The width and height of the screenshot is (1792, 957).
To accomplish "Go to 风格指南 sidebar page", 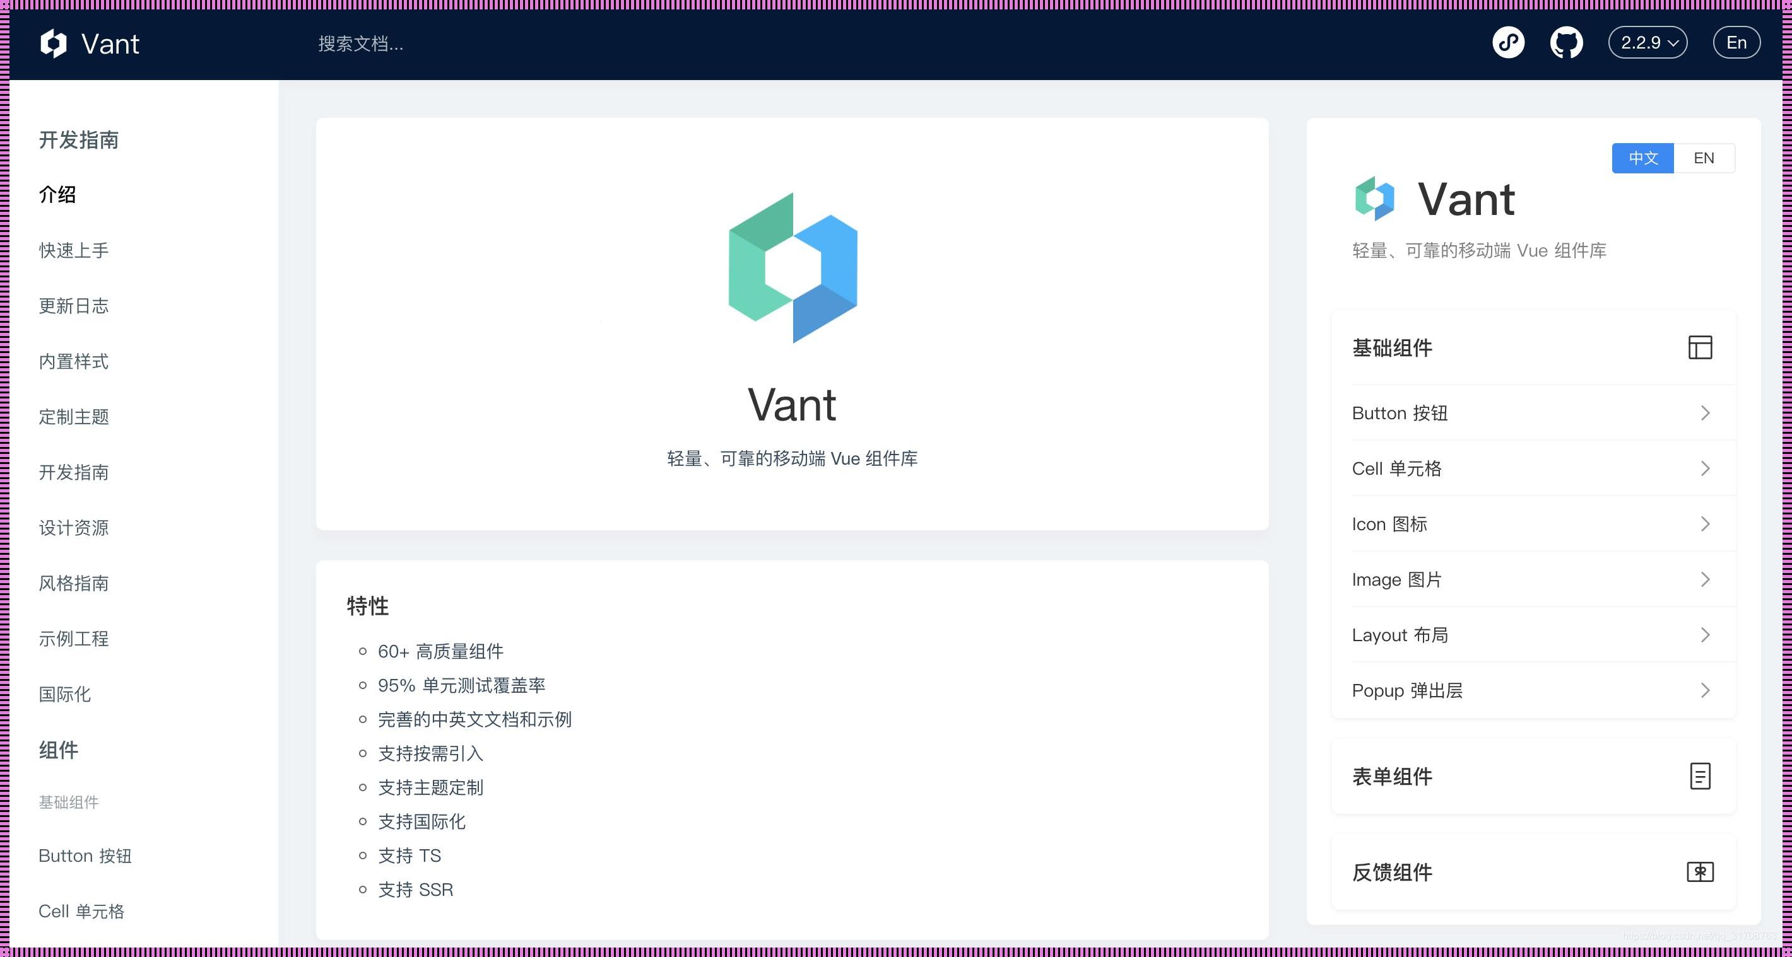I will pos(73,584).
